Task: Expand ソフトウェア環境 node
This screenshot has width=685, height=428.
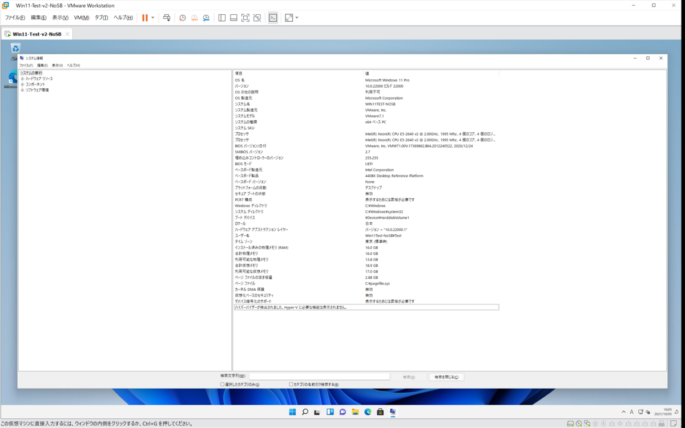Action: click(x=23, y=90)
